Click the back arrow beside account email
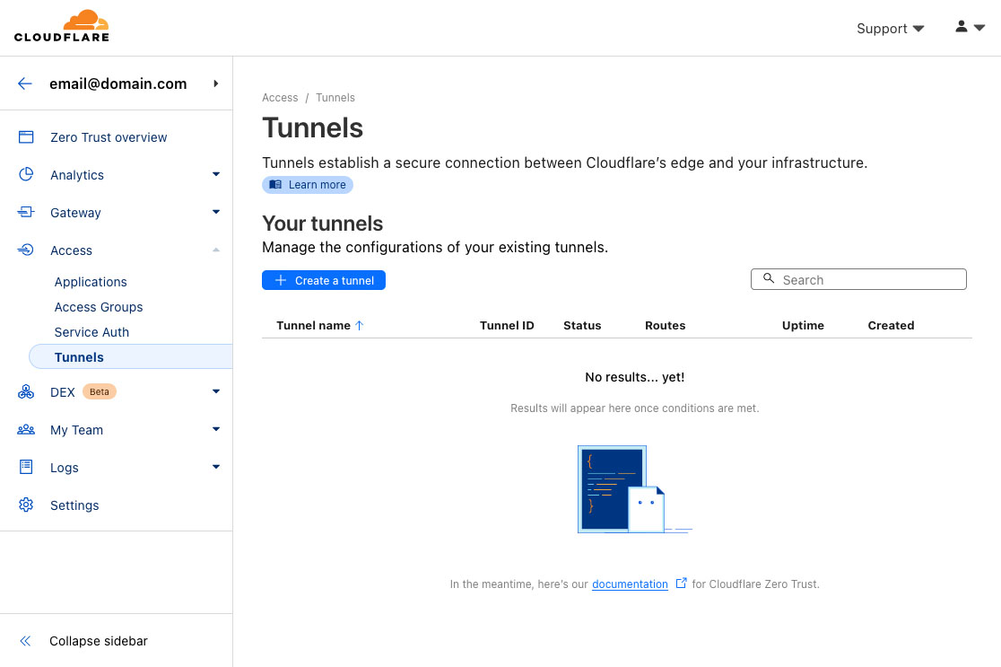 pos(25,83)
